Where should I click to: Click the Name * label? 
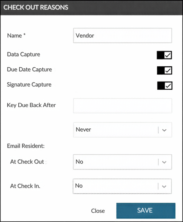pyautogui.click(x=16, y=35)
